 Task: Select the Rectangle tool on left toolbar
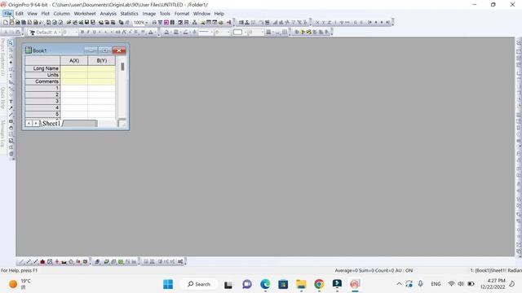11,121
